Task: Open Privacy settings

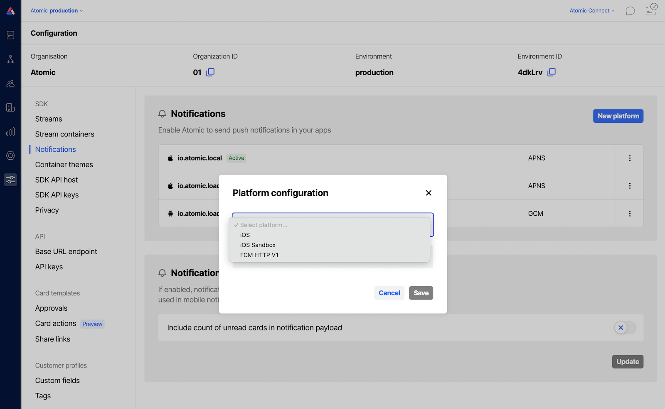Action: click(47, 210)
